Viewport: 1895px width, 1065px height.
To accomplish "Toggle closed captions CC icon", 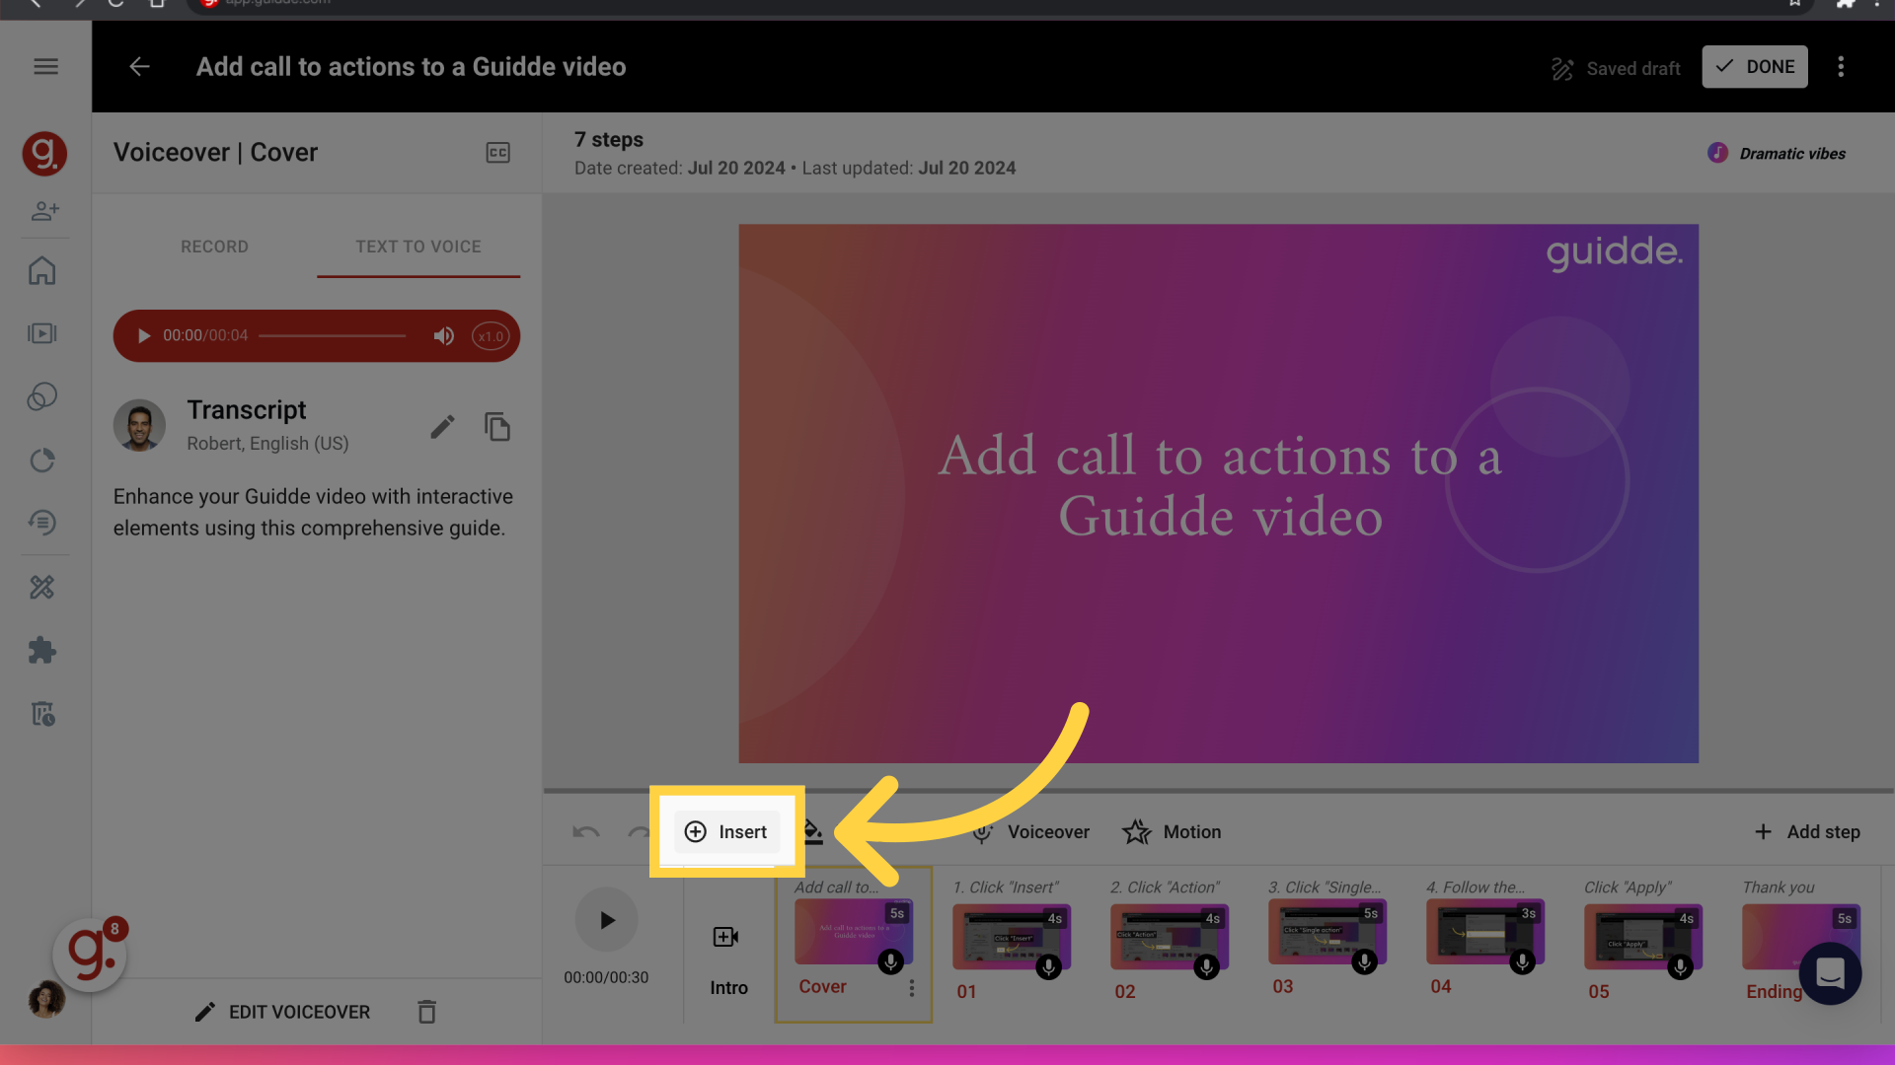I will (498, 153).
